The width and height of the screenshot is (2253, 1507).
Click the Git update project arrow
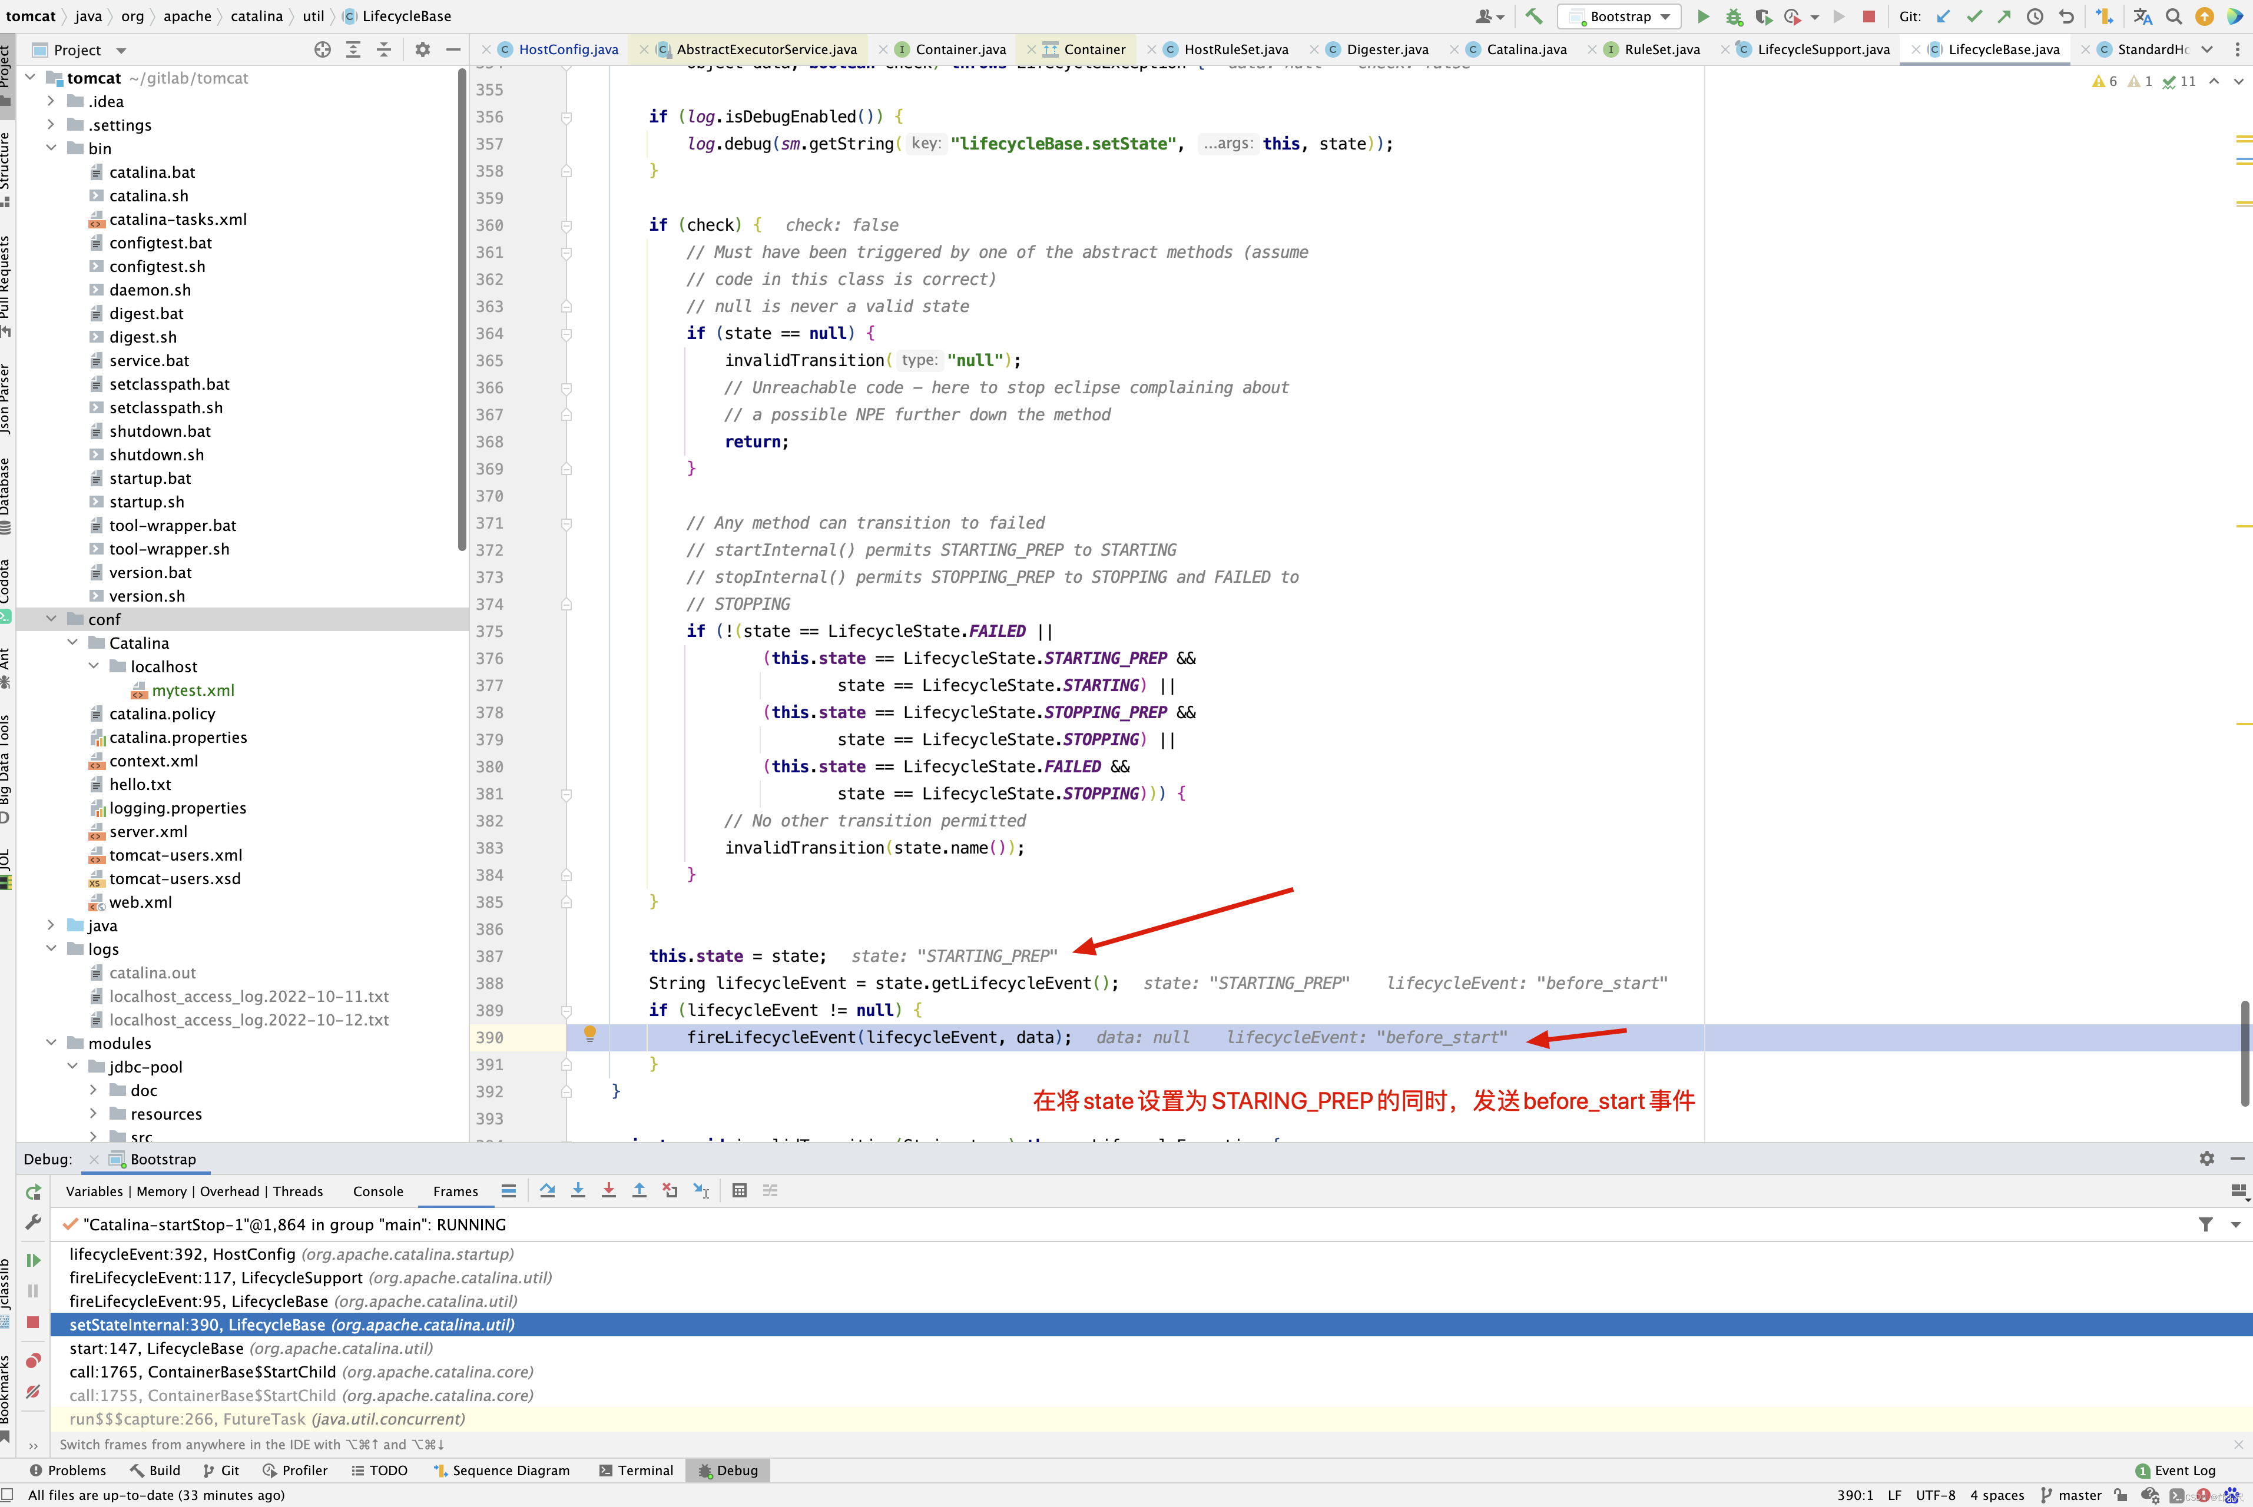coord(1943,16)
